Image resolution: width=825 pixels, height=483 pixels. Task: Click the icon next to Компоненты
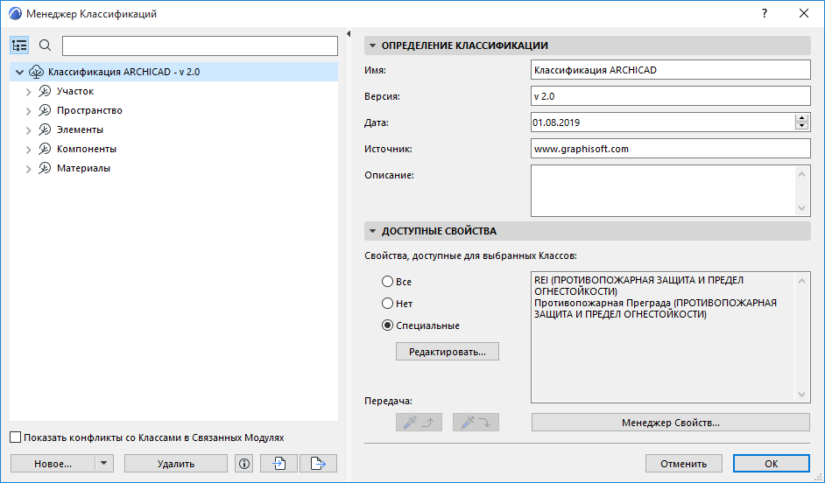point(45,150)
